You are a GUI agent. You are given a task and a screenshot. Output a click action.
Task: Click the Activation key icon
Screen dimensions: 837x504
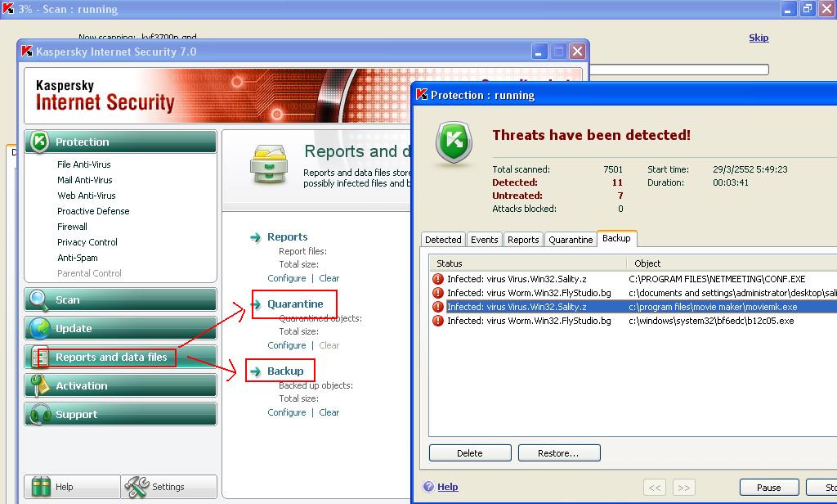39,385
